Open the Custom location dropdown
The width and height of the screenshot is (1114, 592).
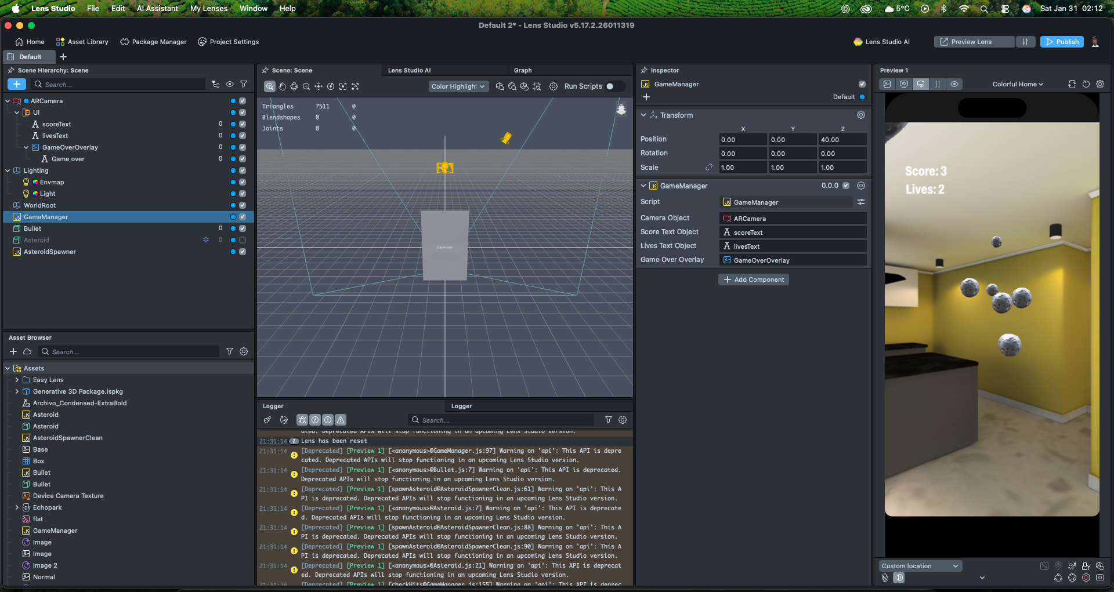tap(920, 566)
